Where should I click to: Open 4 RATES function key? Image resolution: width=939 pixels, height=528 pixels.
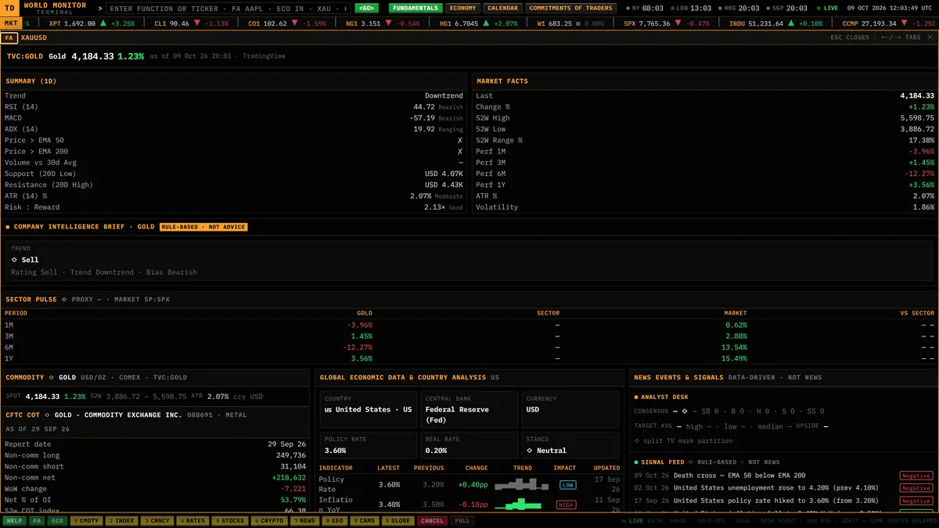click(x=192, y=520)
